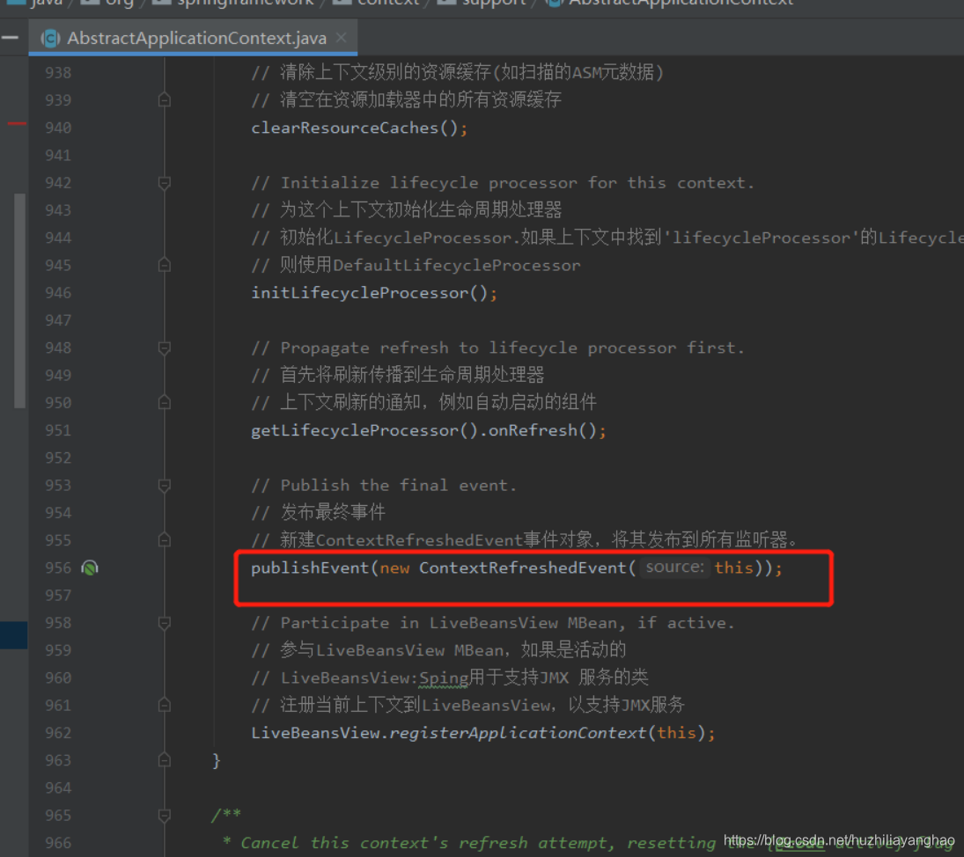The image size is (964, 857).
Task: Click getLifecycleProcessor() on line 951
Action: tap(364, 430)
